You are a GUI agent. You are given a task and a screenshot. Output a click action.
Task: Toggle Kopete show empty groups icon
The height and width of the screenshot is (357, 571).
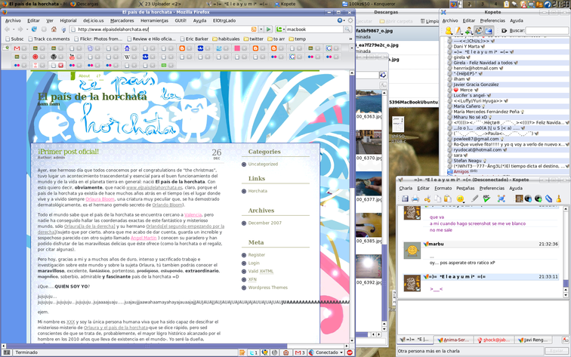489,31
